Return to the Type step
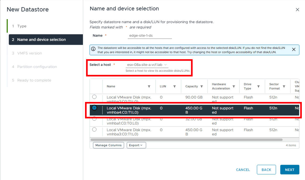305x180 pixels. tap(22, 26)
